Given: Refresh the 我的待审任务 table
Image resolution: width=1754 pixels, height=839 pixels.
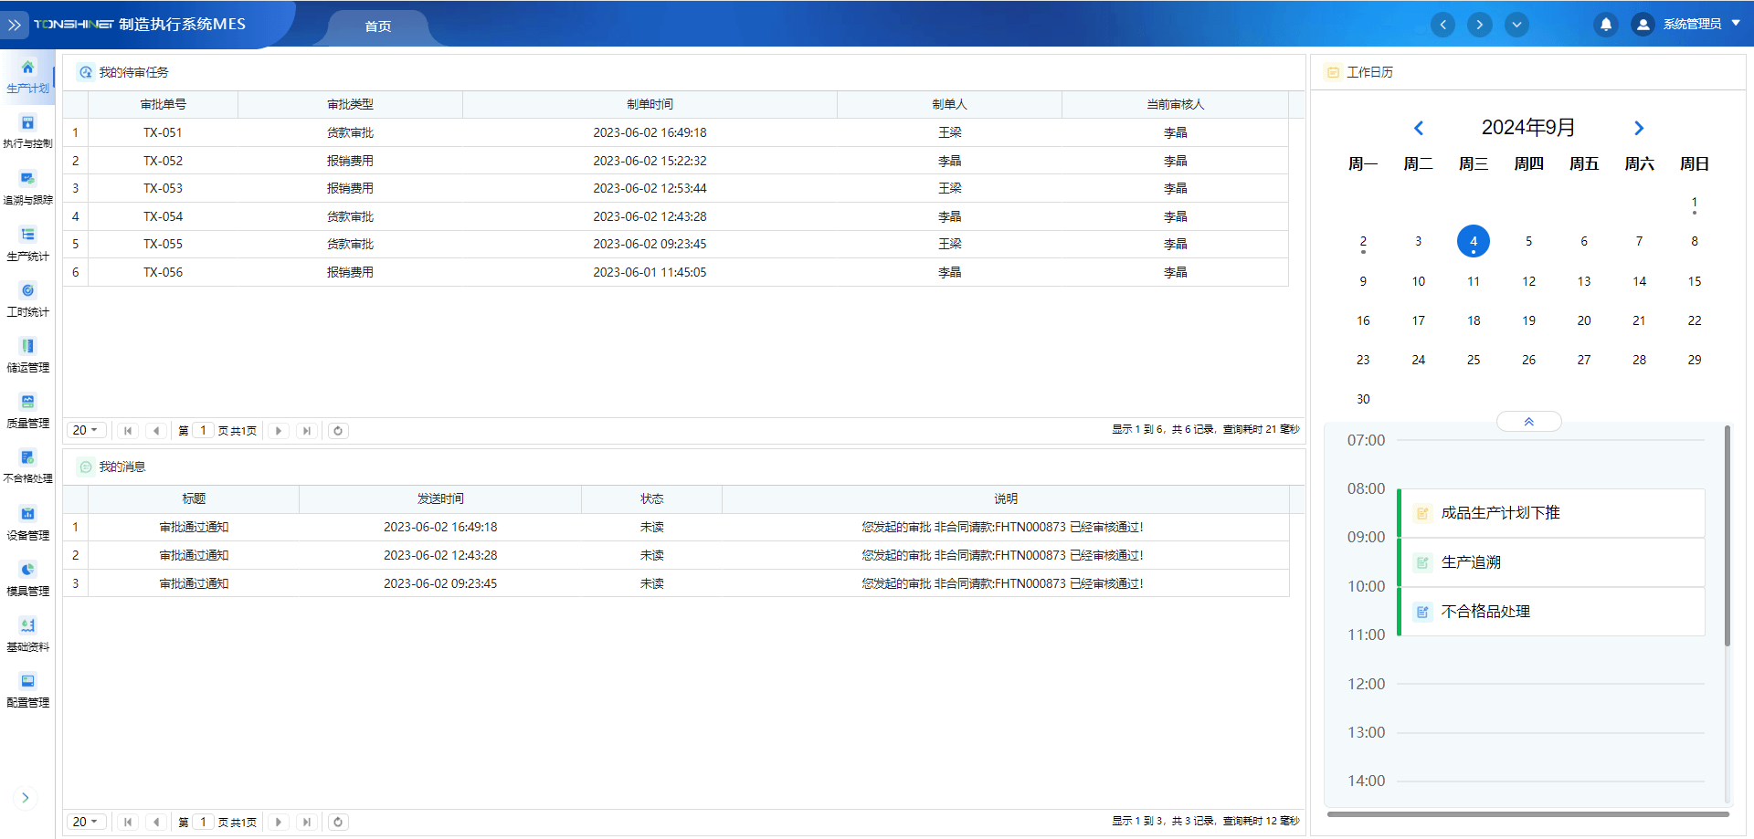Looking at the screenshot, I should (338, 431).
